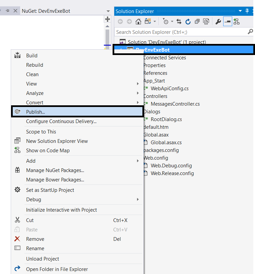Select Configure Continuous Delivery...

[61, 121]
